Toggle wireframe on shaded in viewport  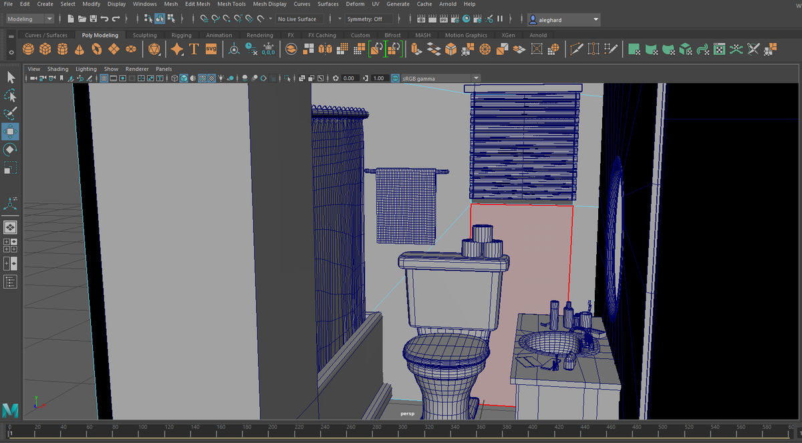(x=203, y=78)
